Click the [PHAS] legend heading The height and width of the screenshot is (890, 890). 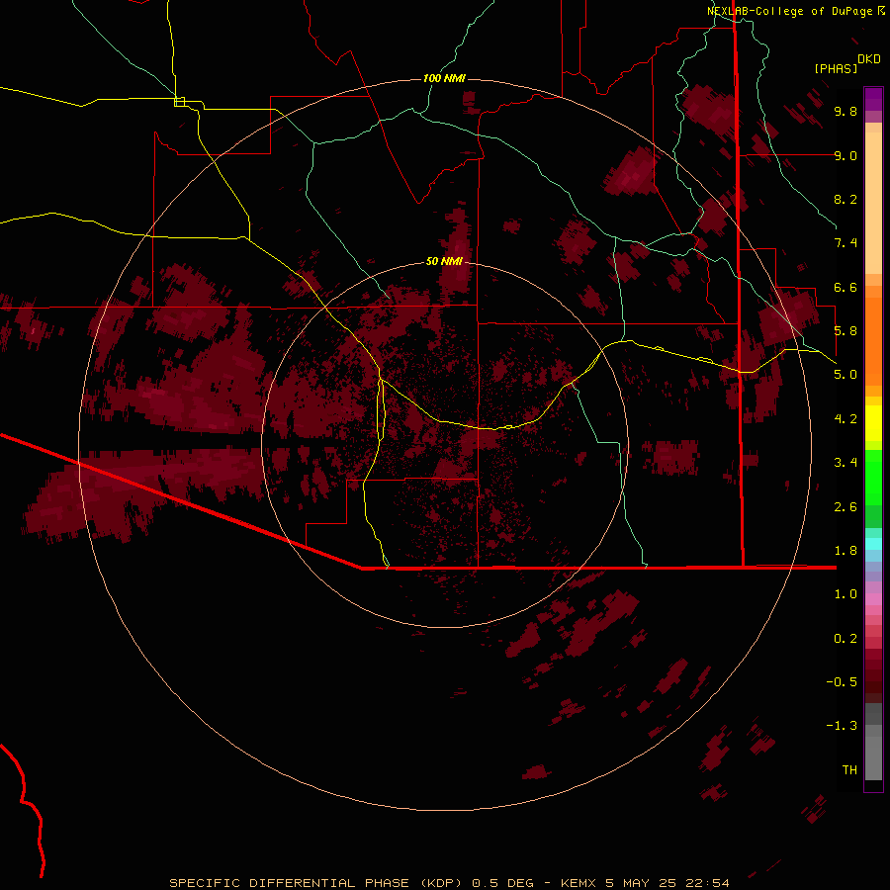click(x=836, y=68)
